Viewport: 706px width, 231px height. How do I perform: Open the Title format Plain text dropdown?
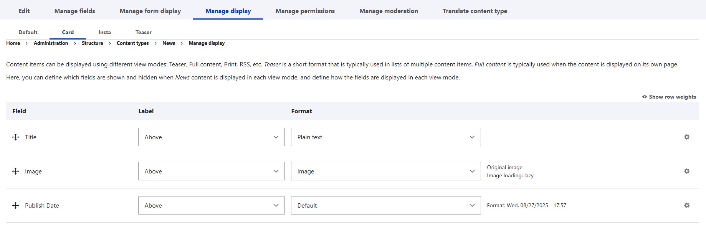point(386,137)
